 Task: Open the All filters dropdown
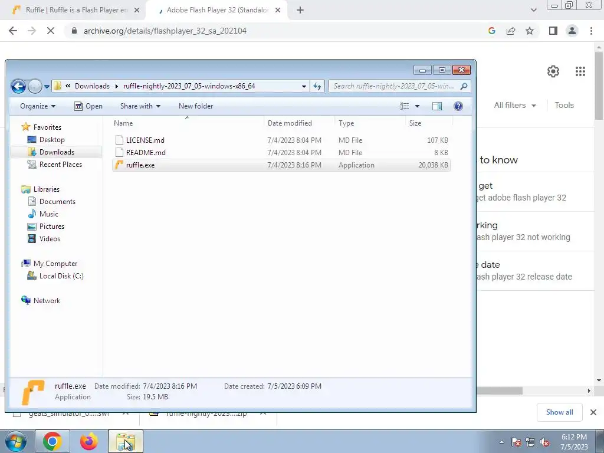tap(514, 105)
